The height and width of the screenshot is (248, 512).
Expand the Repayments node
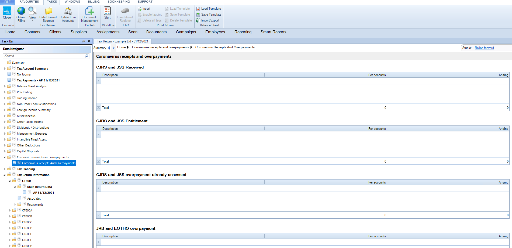[15, 204]
